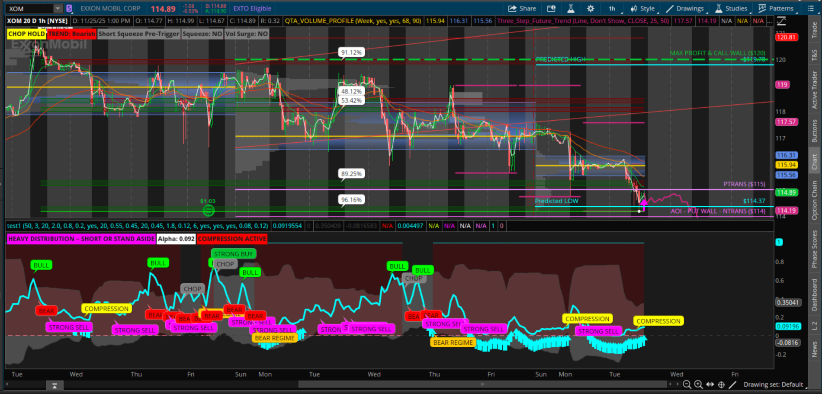The image size is (822, 394).
Task: Click the Share chart icon
Action: (522, 8)
